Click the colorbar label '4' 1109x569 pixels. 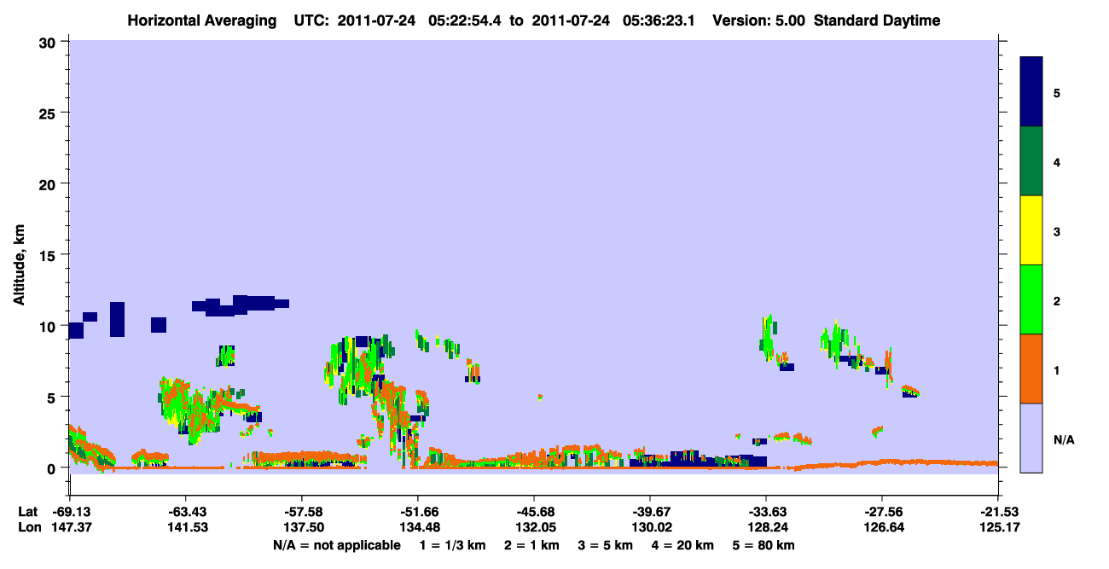coord(1057,161)
